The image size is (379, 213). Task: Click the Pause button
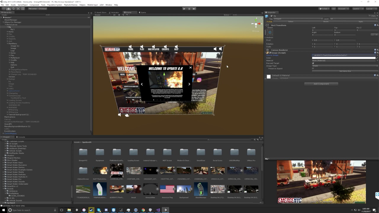(x=189, y=9)
